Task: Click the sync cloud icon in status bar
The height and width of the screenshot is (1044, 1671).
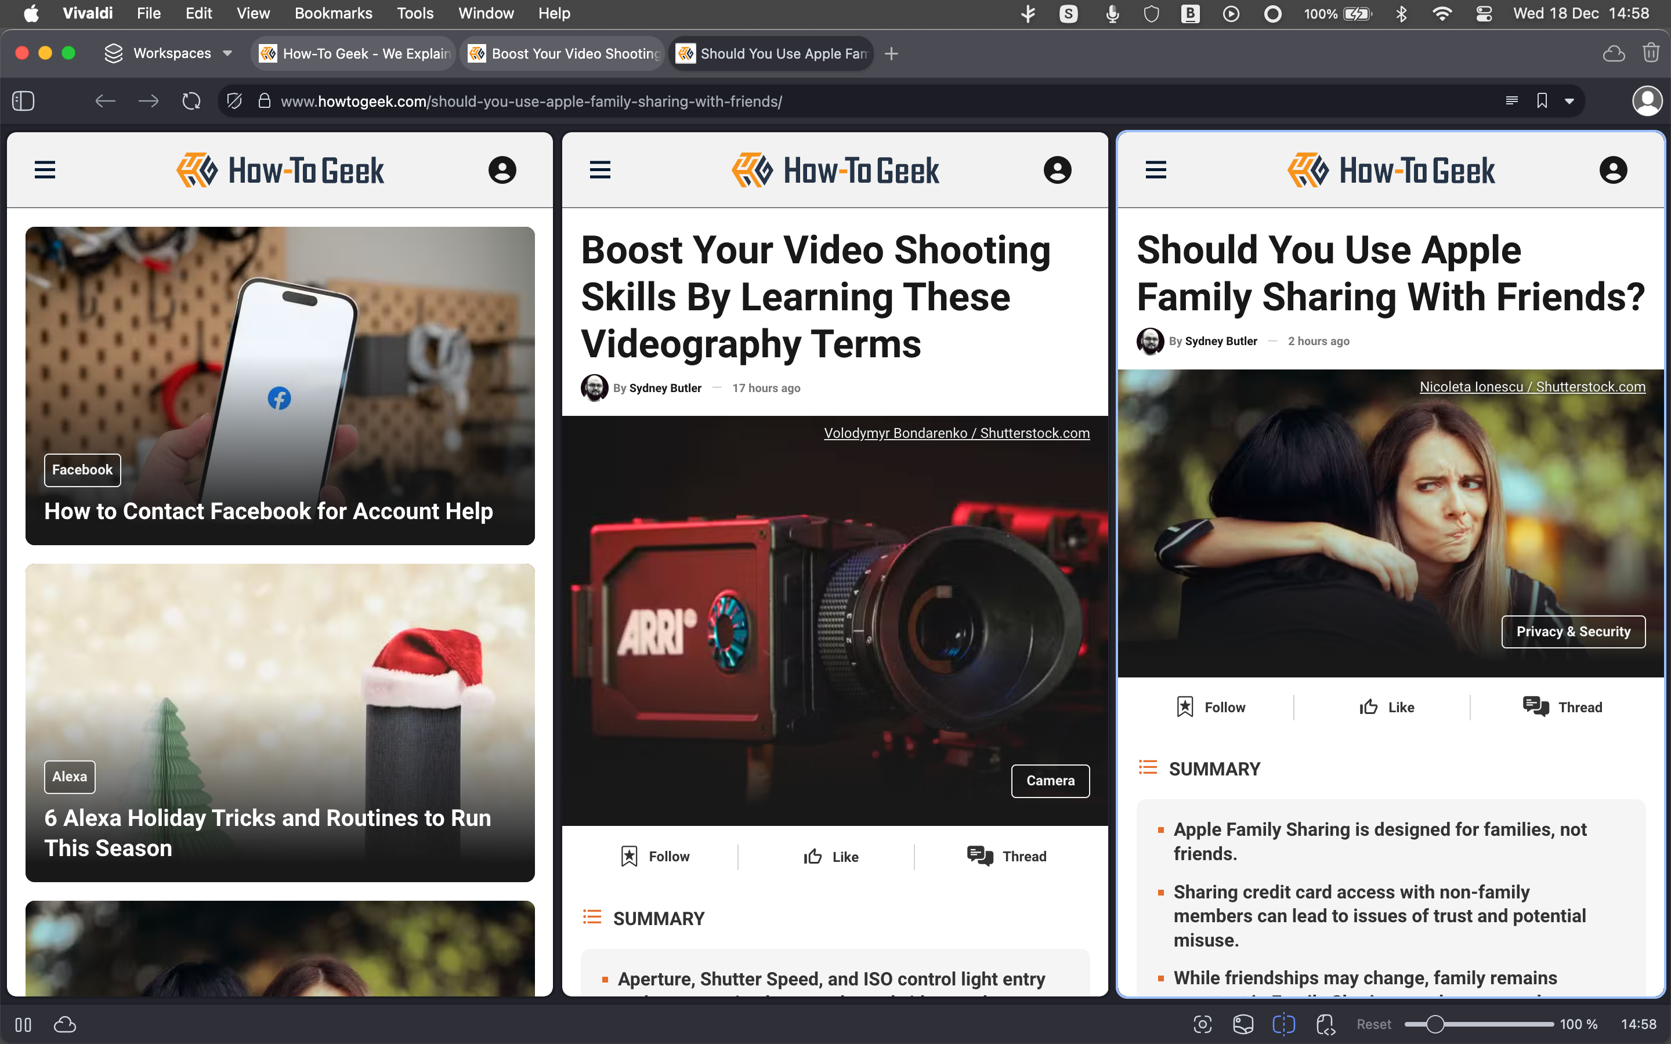Action: (x=65, y=1024)
